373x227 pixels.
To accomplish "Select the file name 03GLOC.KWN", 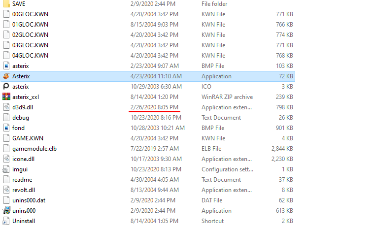I will [30, 45].
